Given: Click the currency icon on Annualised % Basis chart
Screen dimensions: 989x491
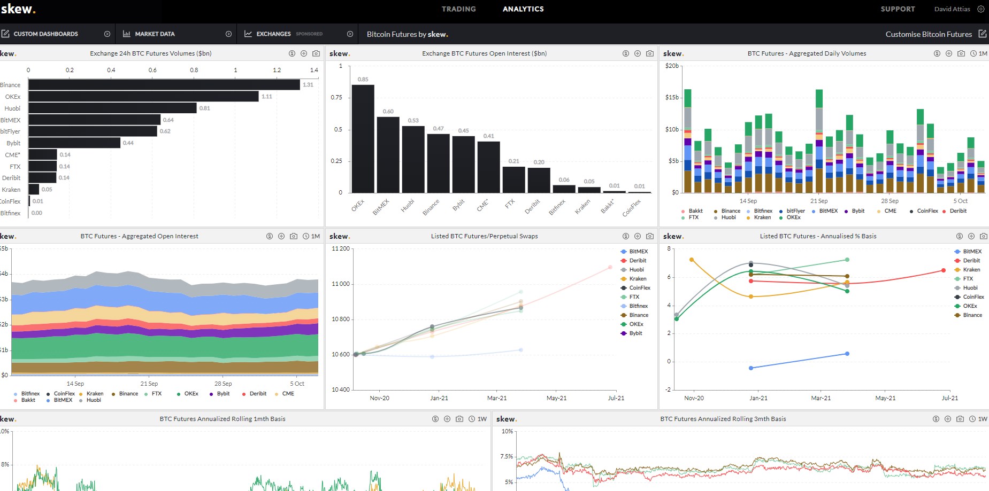Looking at the screenshot, I should click(x=960, y=236).
